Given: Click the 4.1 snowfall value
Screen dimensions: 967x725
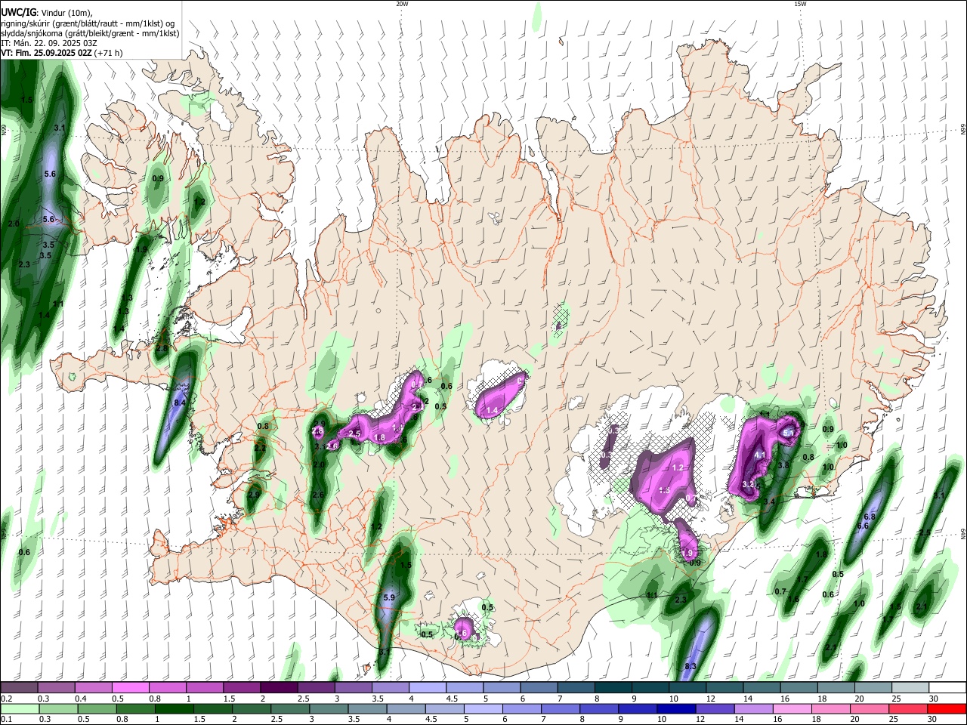Looking at the screenshot, I should coord(760,455).
